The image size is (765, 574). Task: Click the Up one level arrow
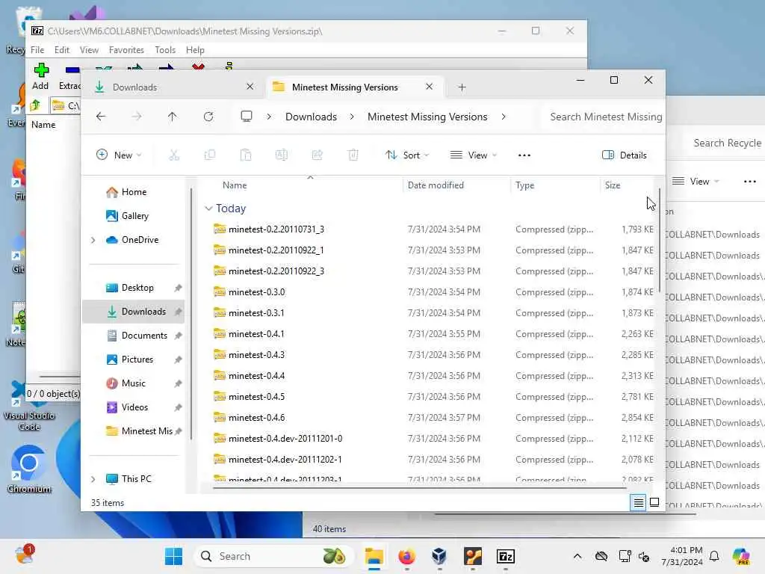[x=173, y=117]
